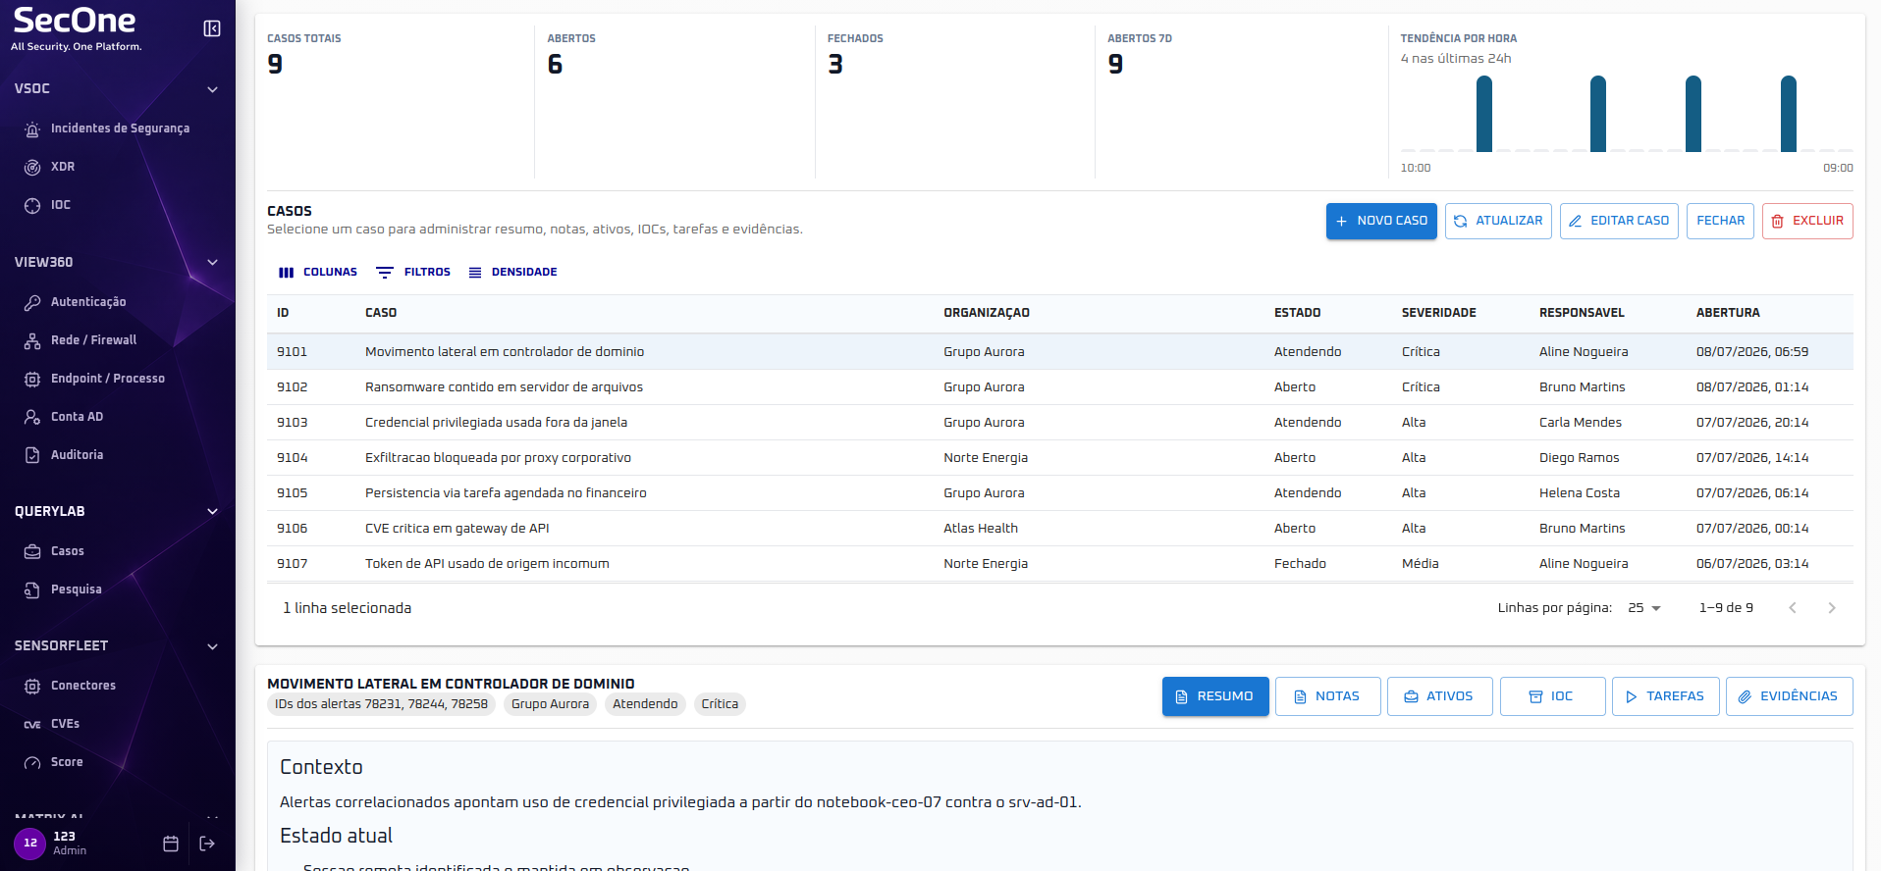Open Rede / Firewall network icon
Screen dimensions: 1881x871
[32, 340]
